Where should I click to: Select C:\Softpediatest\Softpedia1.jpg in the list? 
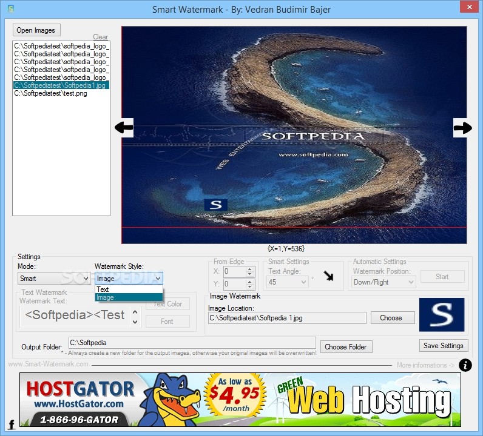61,85
